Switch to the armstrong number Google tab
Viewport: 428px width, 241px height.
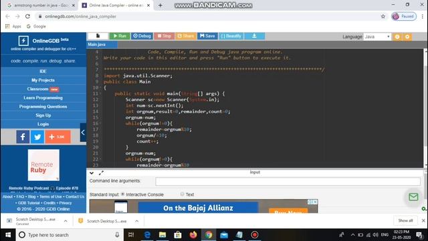(41, 5)
